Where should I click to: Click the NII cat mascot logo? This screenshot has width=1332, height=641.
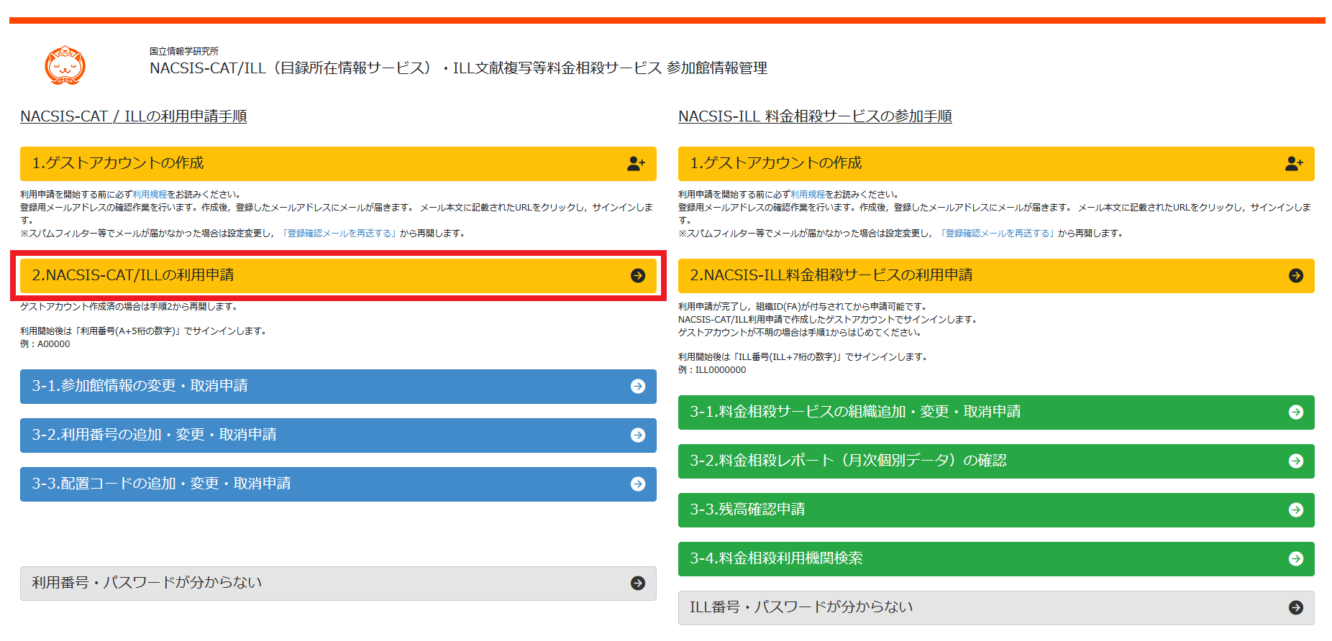[65, 65]
